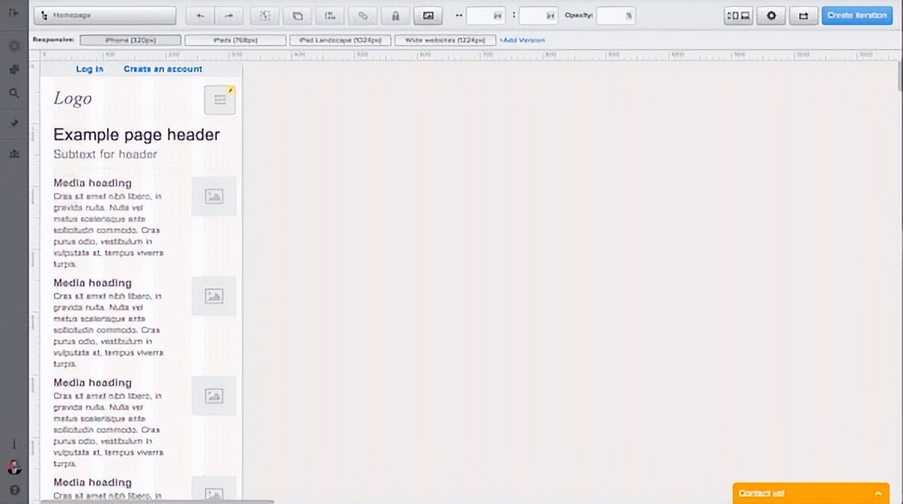Image resolution: width=903 pixels, height=504 pixels.
Task: Click the Add Version link
Action: coord(522,40)
